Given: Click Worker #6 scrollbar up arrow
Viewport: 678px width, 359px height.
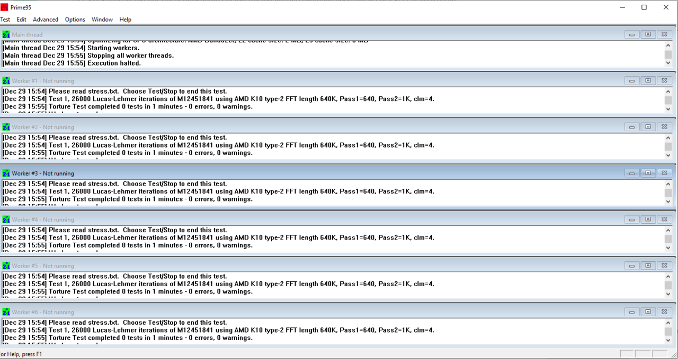Looking at the screenshot, I should pos(668,323).
